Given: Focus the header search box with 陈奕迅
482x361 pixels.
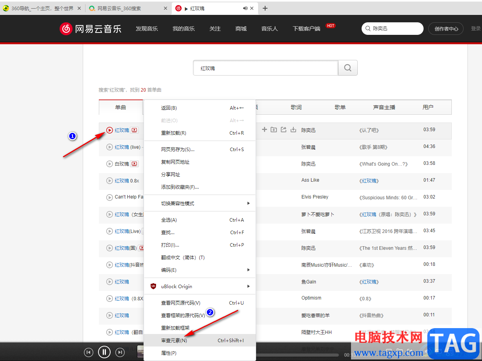Looking at the screenshot, I should click(393, 29).
